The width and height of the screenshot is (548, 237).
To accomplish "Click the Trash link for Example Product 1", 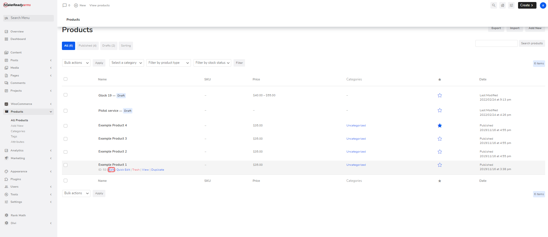I will pos(136,170).
